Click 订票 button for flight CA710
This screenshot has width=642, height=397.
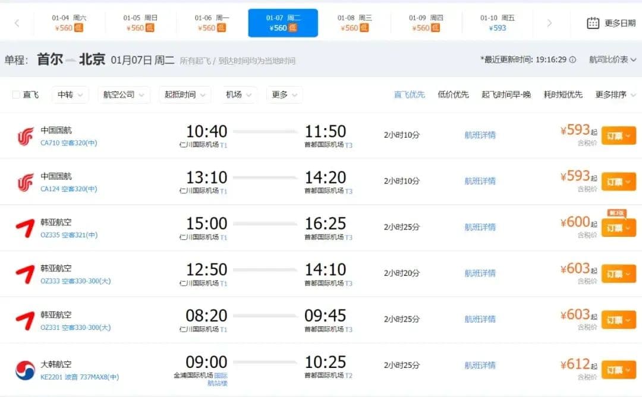(618, 136)
